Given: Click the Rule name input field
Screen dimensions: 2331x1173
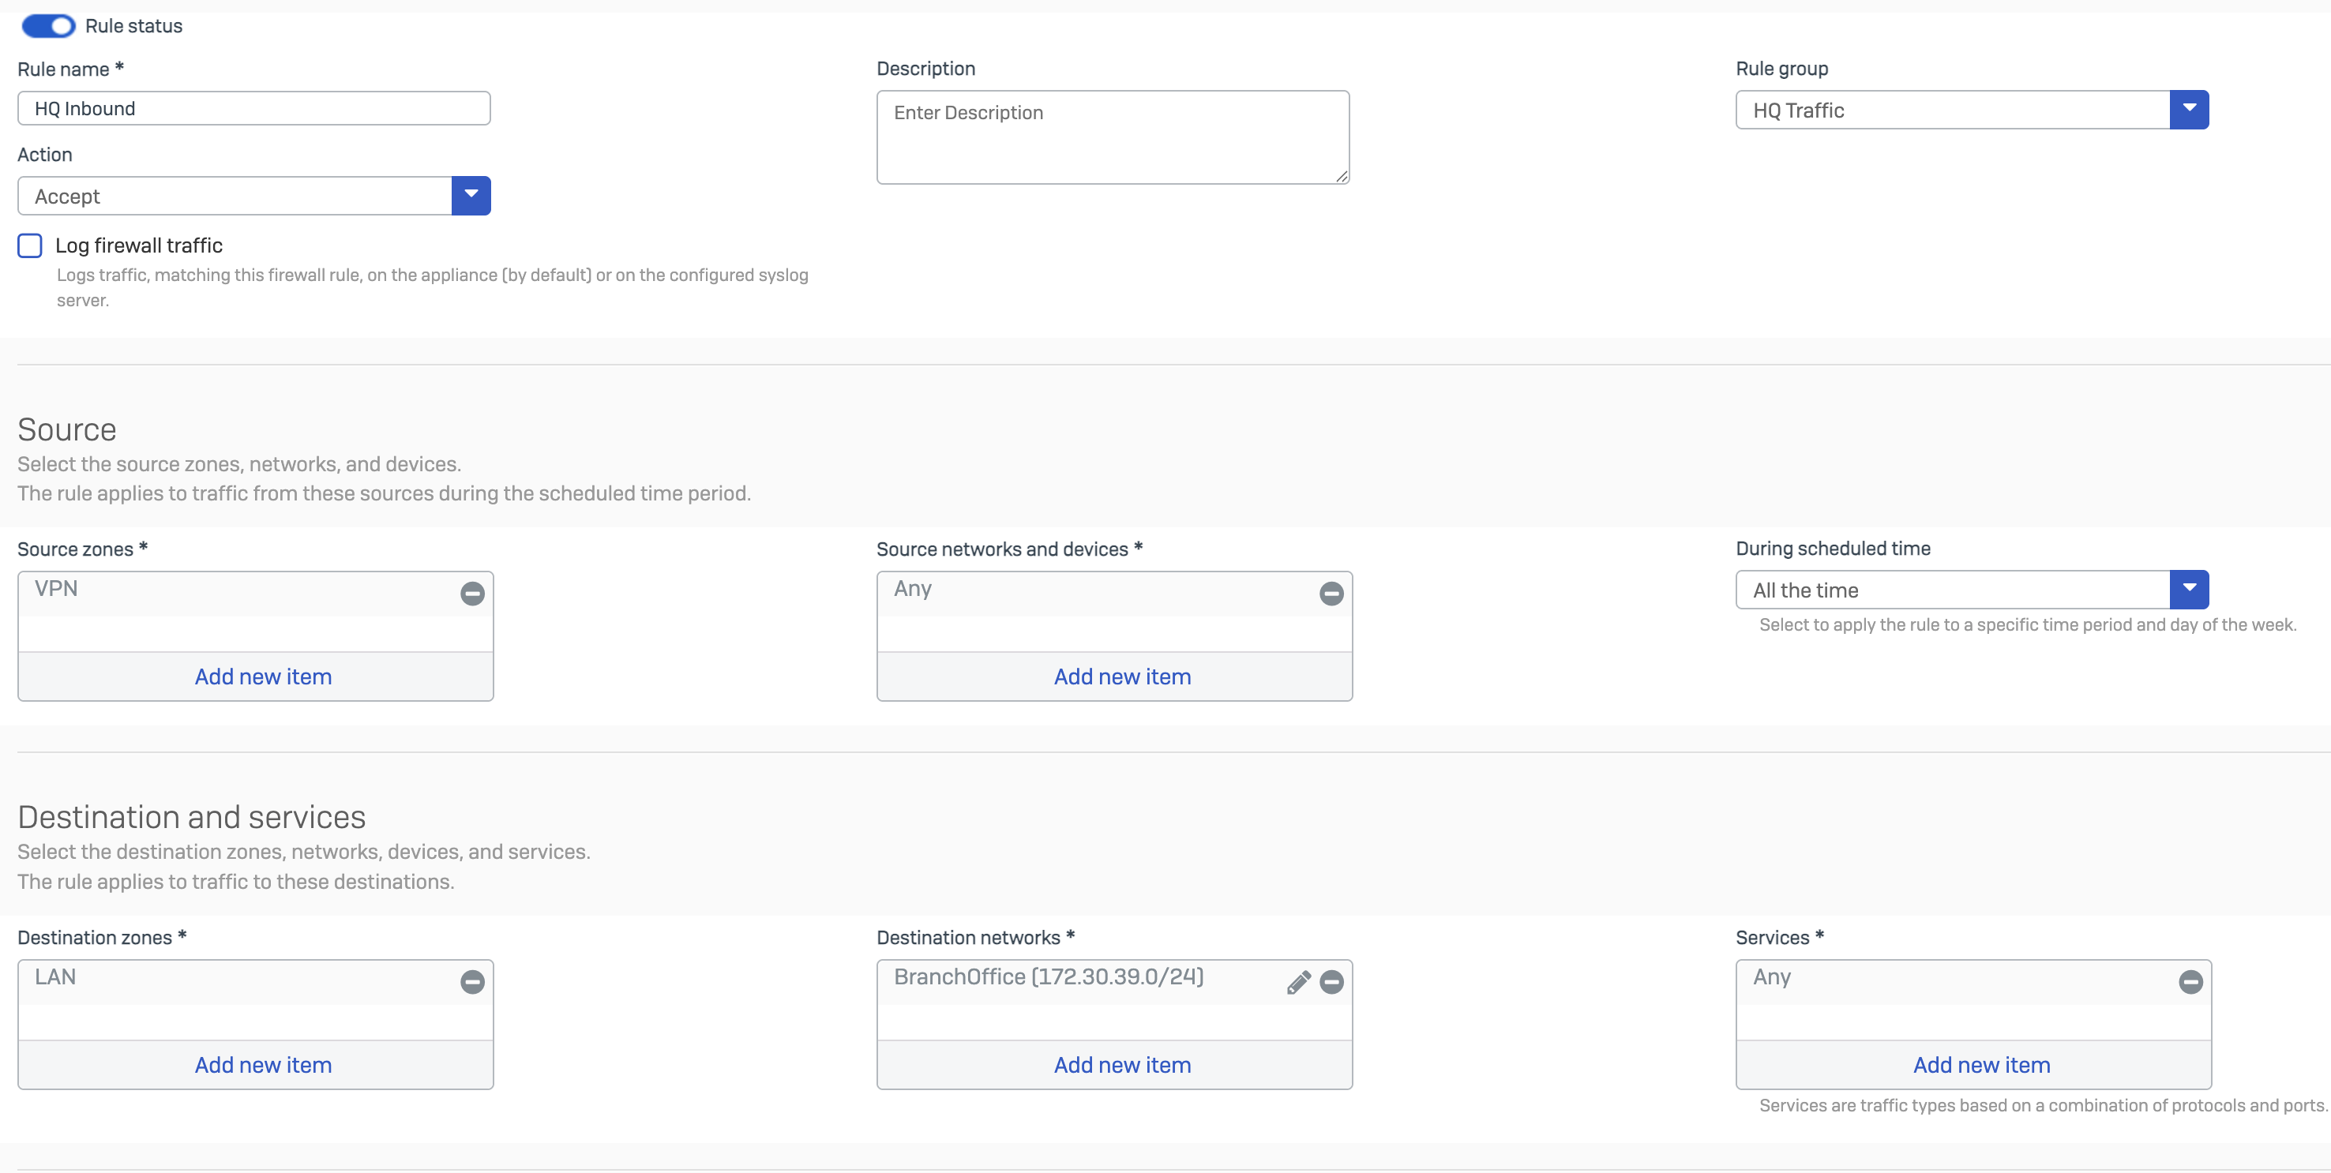Looking at the screenshot, I should point(253,108).
